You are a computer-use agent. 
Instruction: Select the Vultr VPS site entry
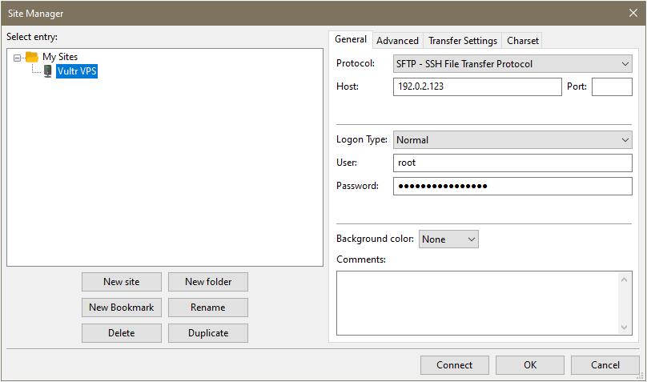[x=77, y=71]
